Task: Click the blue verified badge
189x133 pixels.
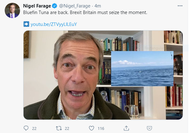Action: tap(54, 6)
